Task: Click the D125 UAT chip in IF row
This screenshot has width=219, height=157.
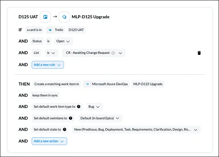Action: click(x=76, y=30)
